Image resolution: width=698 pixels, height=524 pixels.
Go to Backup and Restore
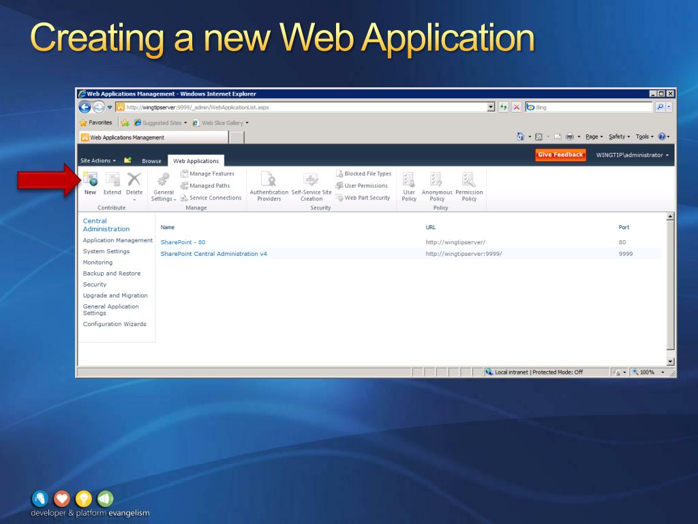111,273
